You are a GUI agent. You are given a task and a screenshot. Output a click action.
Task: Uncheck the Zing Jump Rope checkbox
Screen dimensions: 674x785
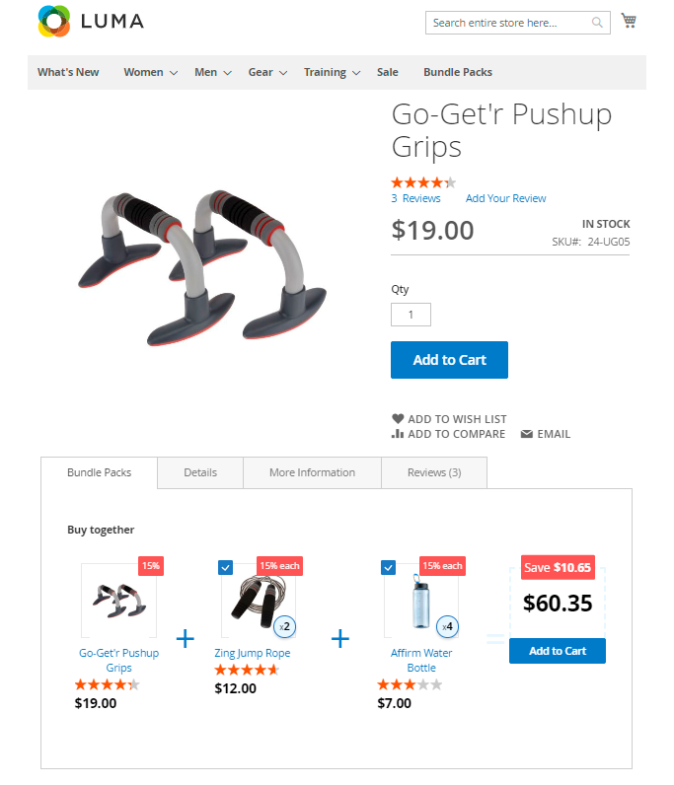point(226,567)
